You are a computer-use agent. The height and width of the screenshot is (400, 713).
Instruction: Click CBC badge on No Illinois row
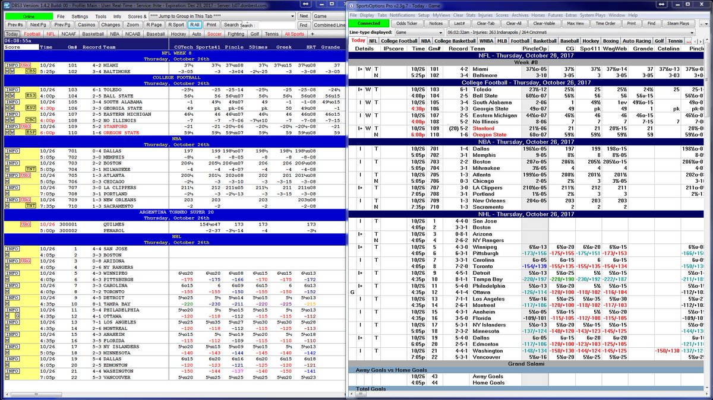pyautogui.click(x=30, y=119)
